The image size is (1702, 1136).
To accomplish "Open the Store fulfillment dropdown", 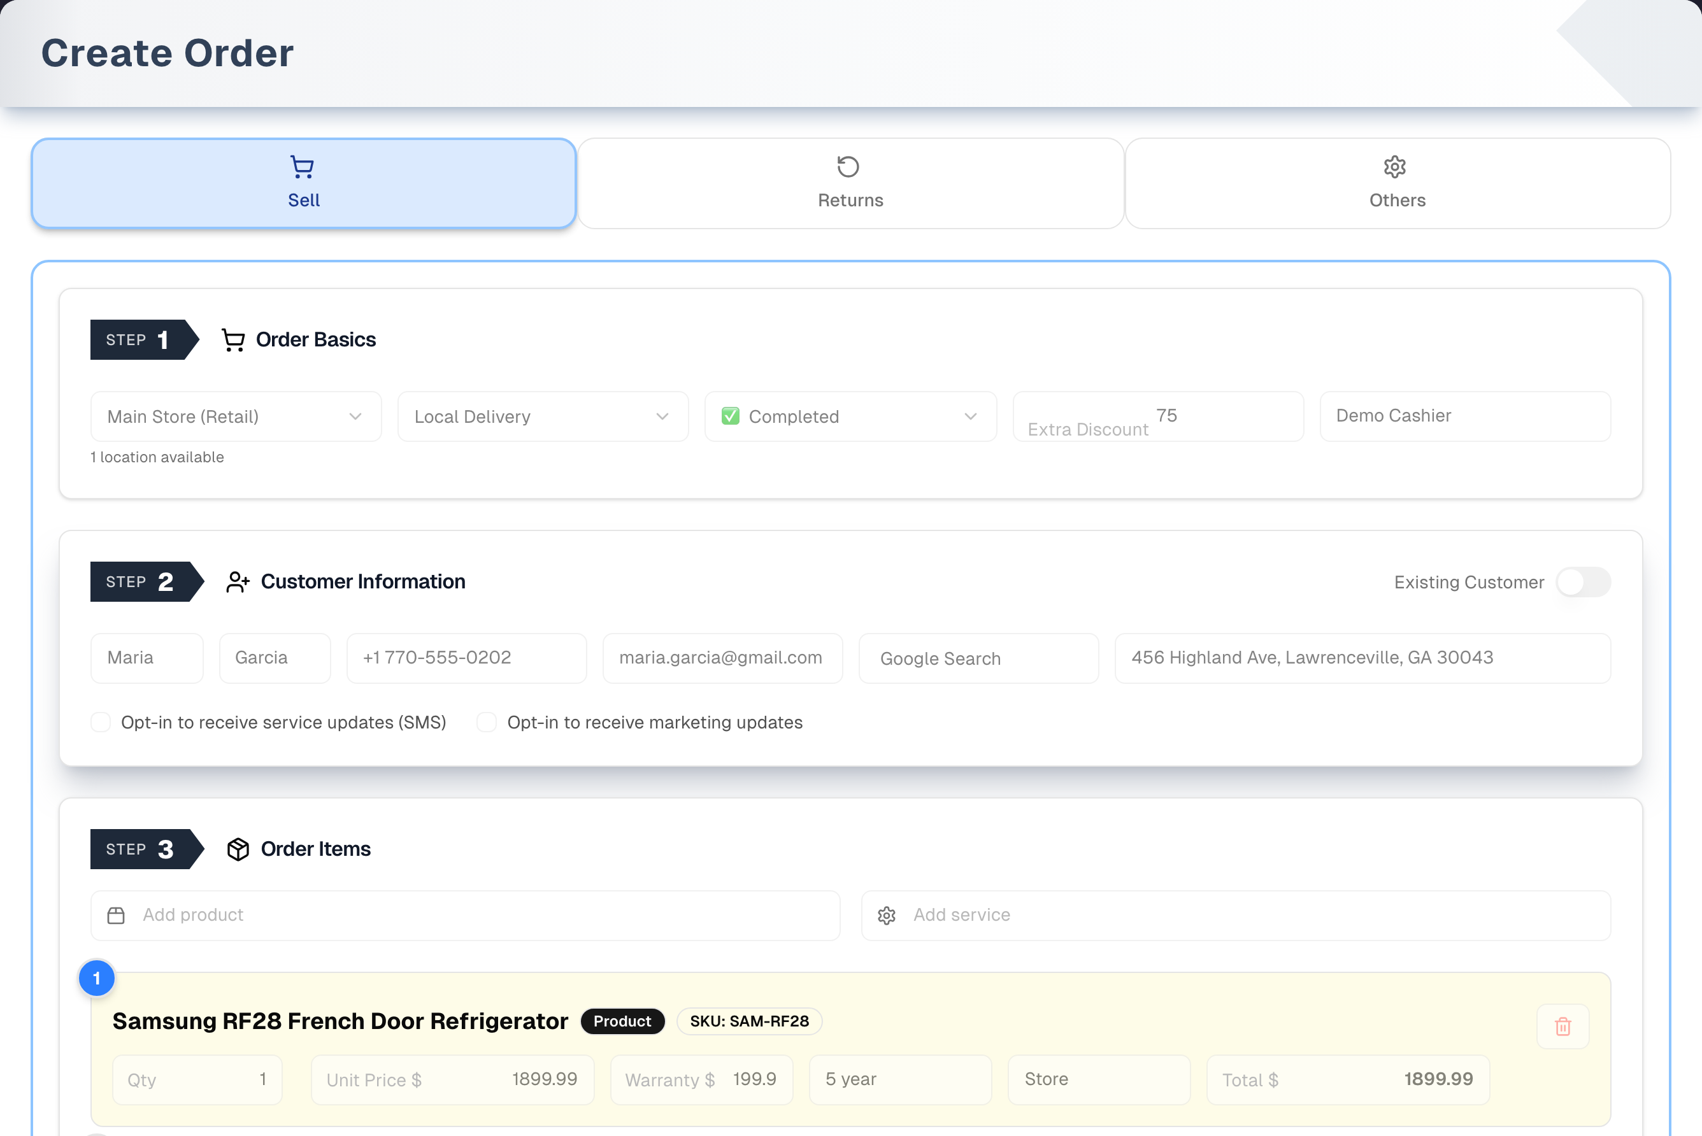I will [x=1099, y=1079].
